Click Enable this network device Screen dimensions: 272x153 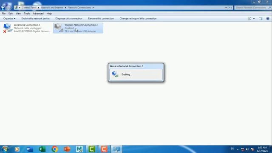(35, 19)
